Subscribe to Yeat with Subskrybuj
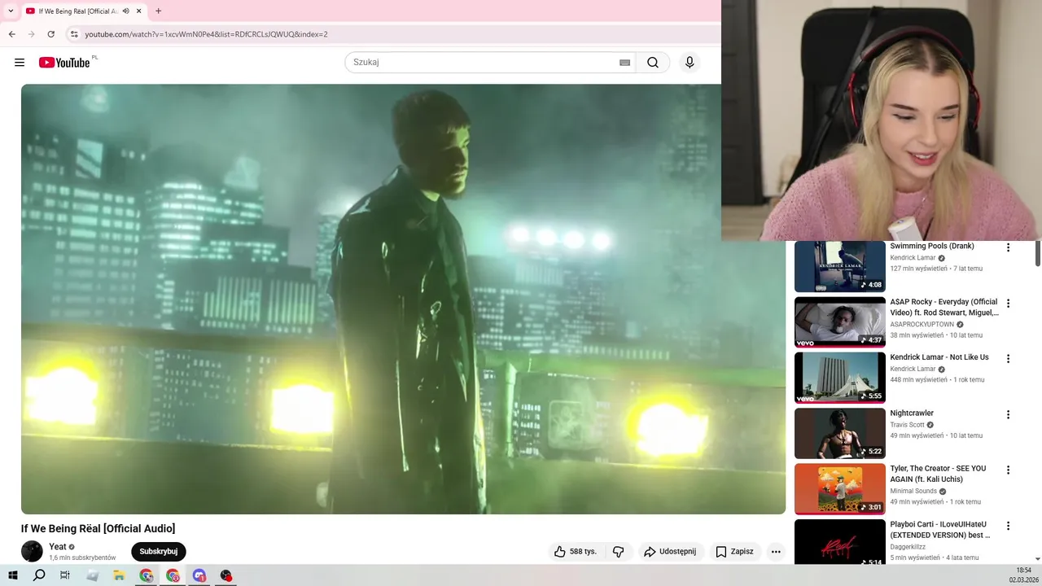1042x586 pixels. pos(159,552)
